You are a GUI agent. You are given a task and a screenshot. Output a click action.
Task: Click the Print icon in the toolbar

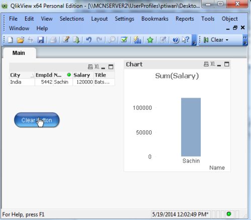coord(53,40)
